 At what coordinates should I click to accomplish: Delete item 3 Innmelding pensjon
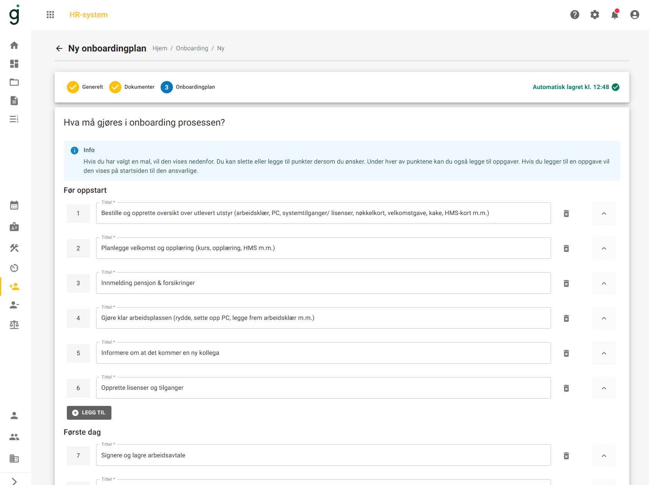566,283
